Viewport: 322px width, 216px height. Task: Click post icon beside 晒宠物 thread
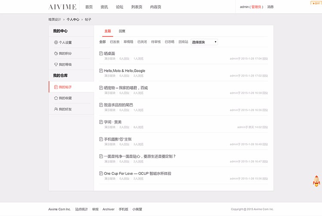click(x=101, y=88)
